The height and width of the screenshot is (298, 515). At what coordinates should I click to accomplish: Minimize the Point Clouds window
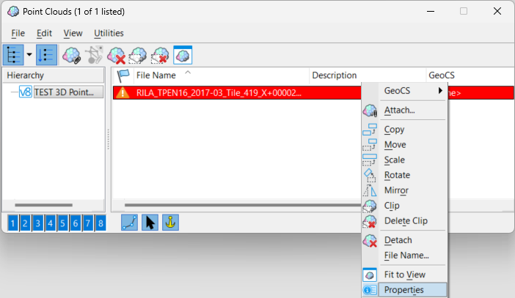[431, 11]
